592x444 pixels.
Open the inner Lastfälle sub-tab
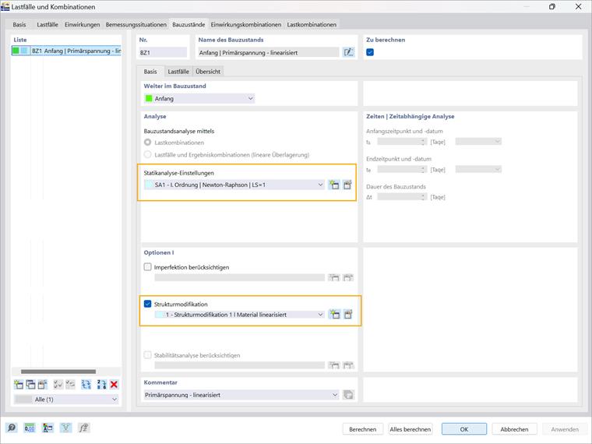click(178, 72)
